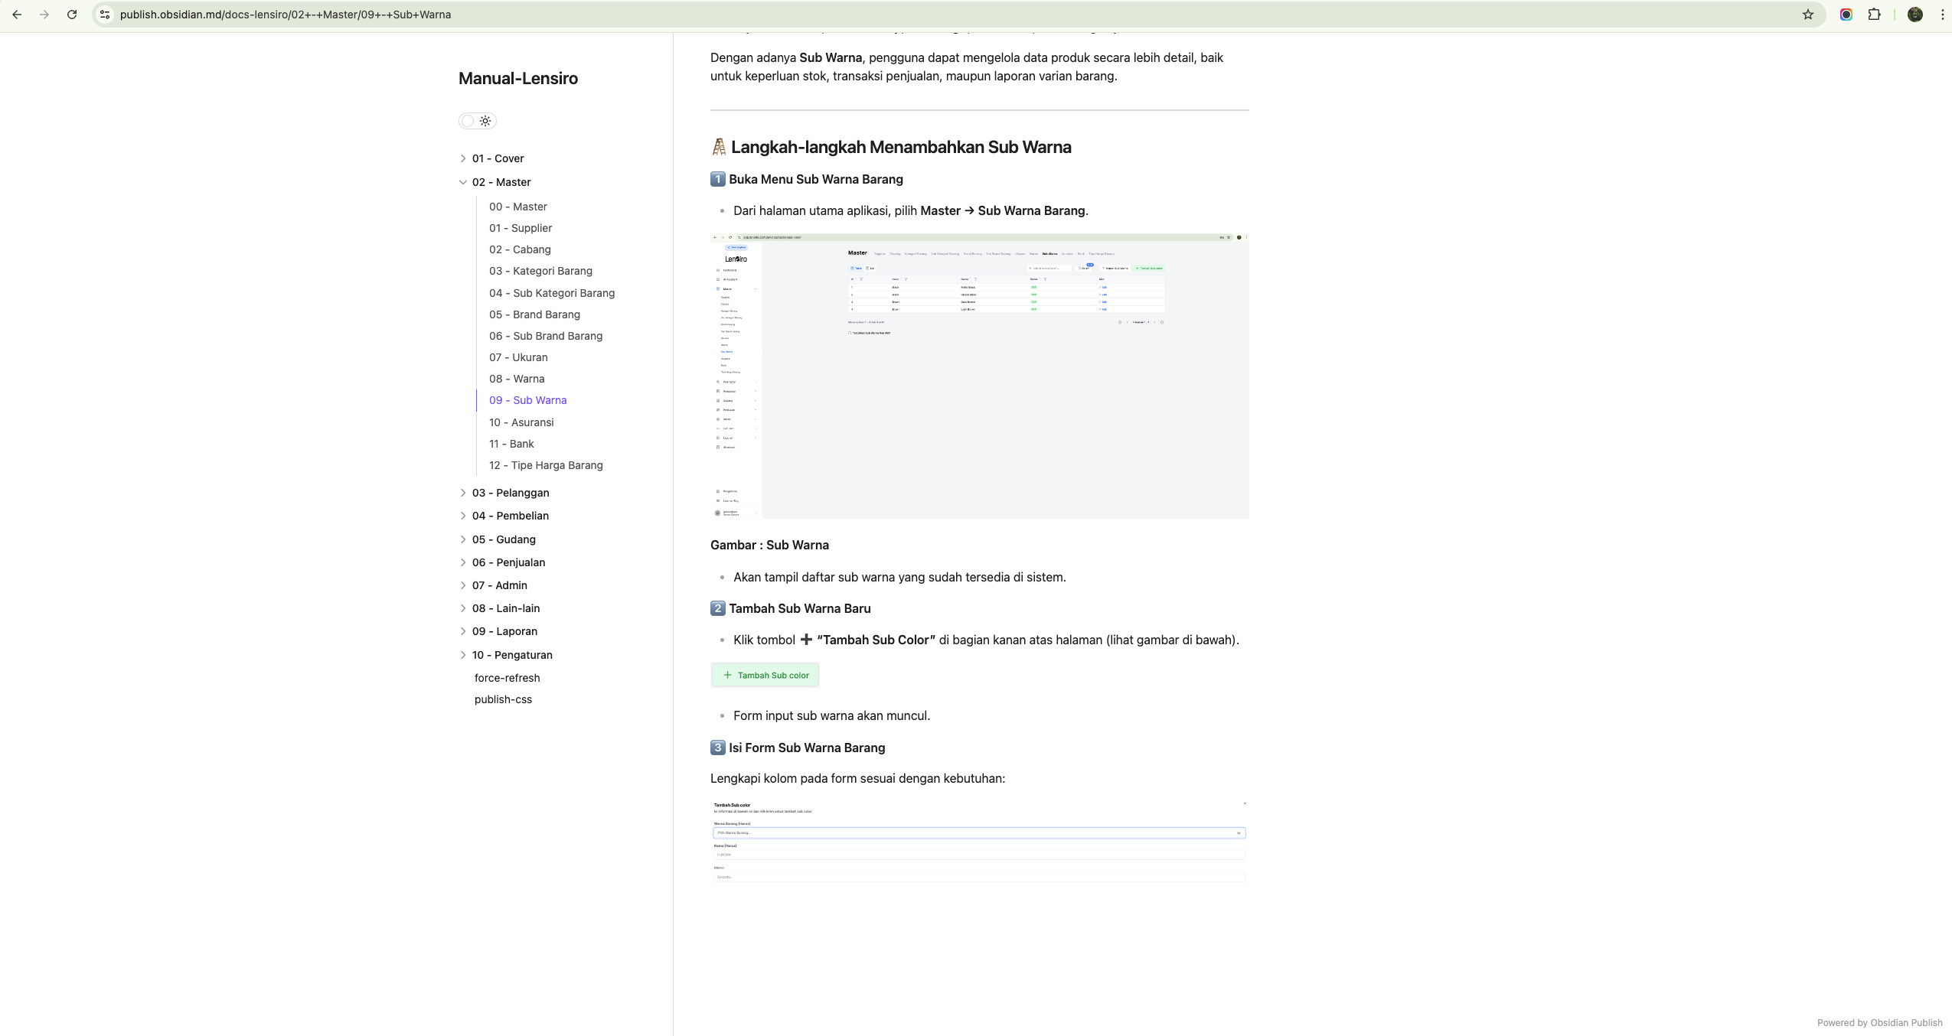Open the Sub Warna screenshot thumbnail
Image resolution: width=1952 pixels, height=1036 pixels.
click(x=979, y=376)
